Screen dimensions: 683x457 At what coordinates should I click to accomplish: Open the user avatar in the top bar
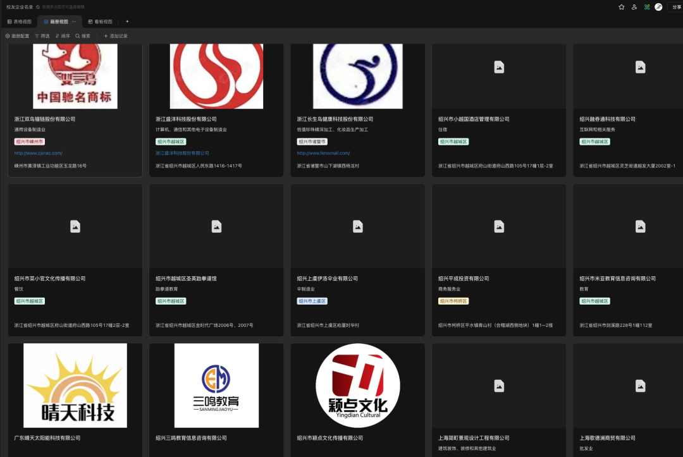658,7
